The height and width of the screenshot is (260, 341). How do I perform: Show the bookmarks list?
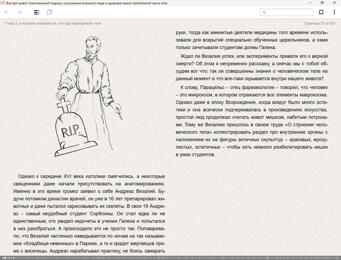click(x=49, y=12)
